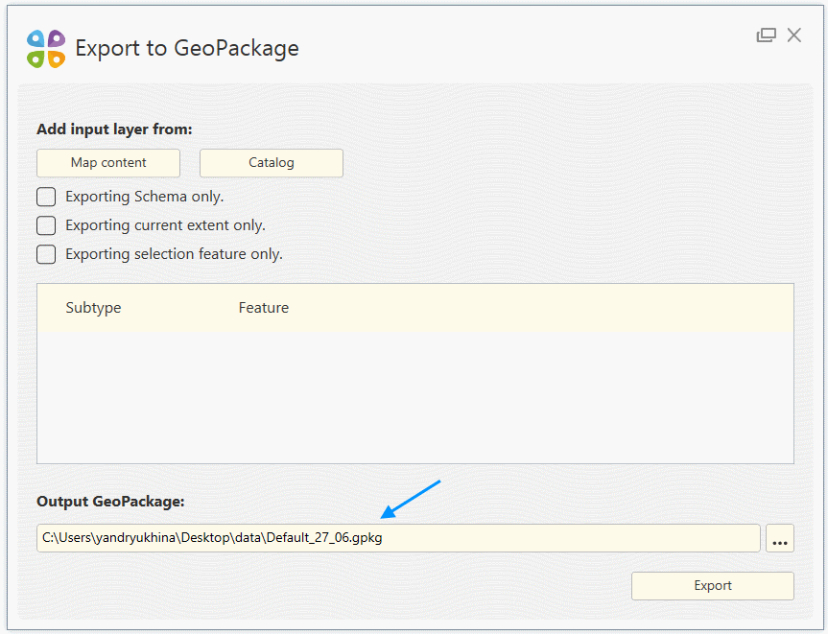Tick Exporting current extent only

(x=46, y=224)
